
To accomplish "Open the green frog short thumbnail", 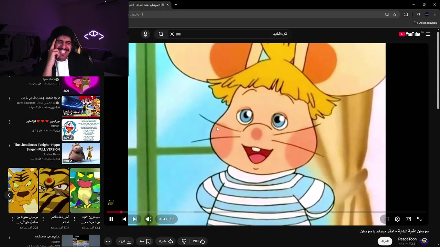I will [85, 190].
